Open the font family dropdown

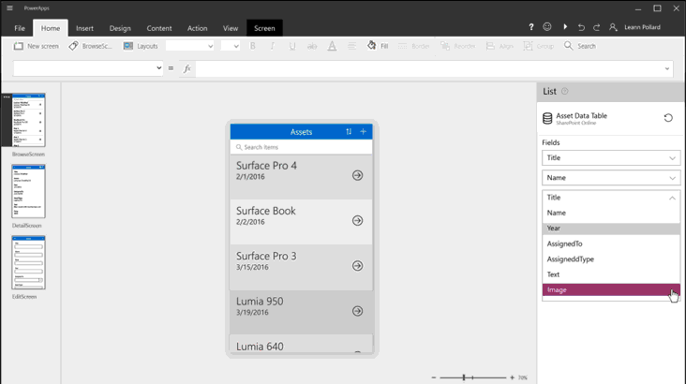point(190,46)
